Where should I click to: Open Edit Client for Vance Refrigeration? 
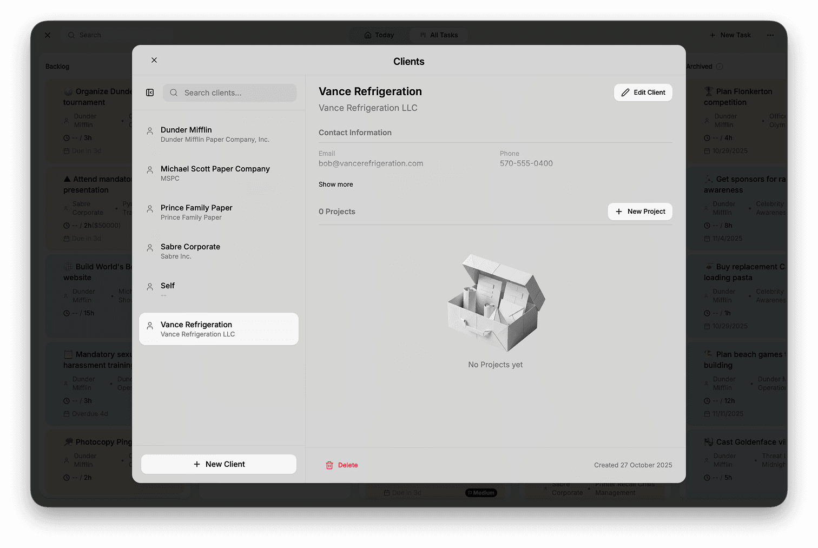643,92
